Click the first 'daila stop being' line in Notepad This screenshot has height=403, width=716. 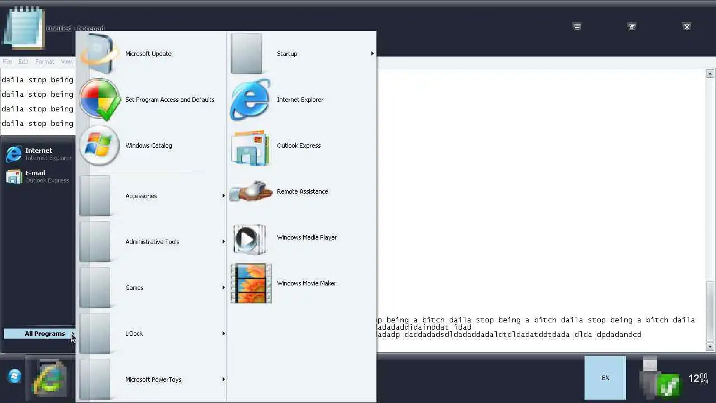tap(37, 79)
